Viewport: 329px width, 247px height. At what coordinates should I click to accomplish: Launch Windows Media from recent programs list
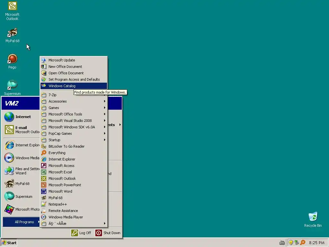(x=21, y=158)
